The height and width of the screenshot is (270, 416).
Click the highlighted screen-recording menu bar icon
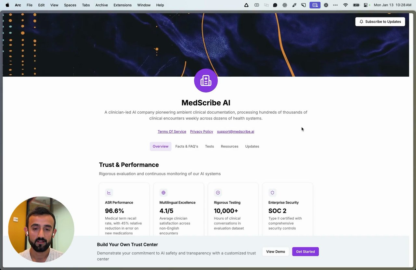pyautogui.click(x=315, y=5)
